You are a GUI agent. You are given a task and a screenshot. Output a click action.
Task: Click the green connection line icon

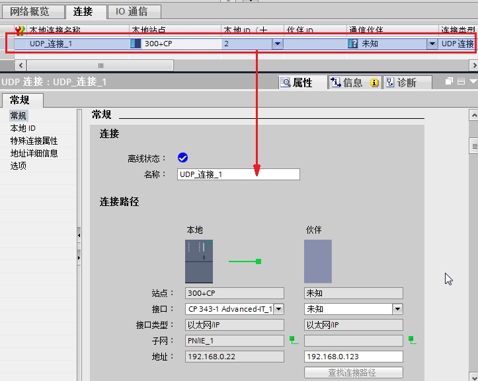[x=245, y=261]
